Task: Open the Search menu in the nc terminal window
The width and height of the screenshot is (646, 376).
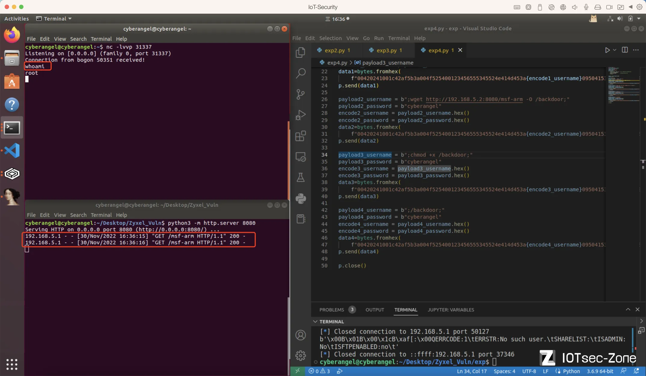Action: click(x=78, y=39)
